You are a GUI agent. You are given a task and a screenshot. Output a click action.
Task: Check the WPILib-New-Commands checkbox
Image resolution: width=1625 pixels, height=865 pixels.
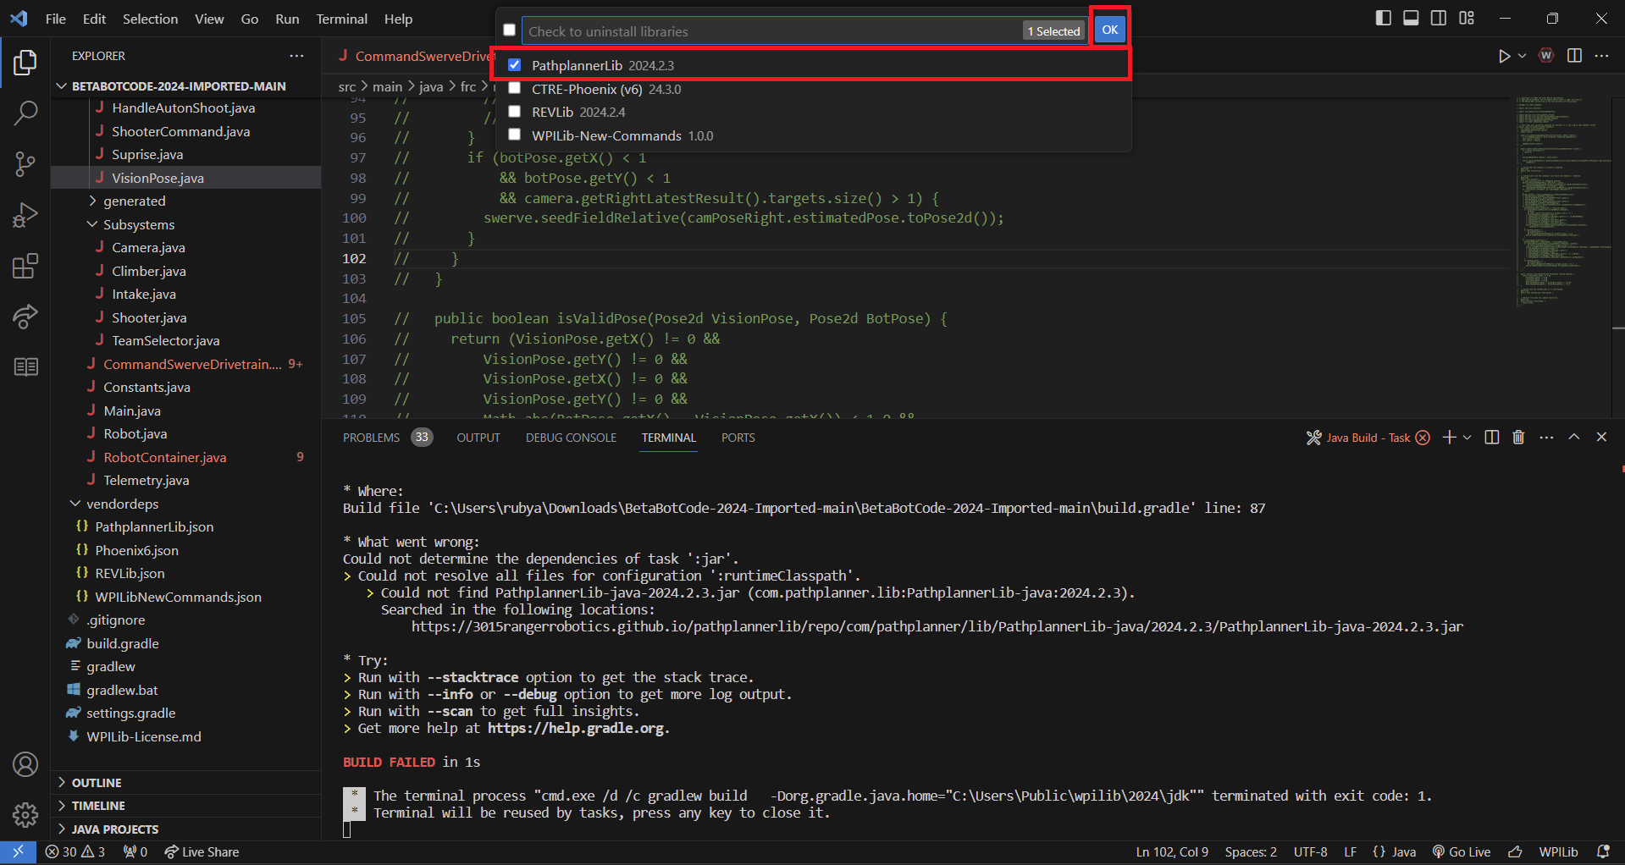coord(514,135)
